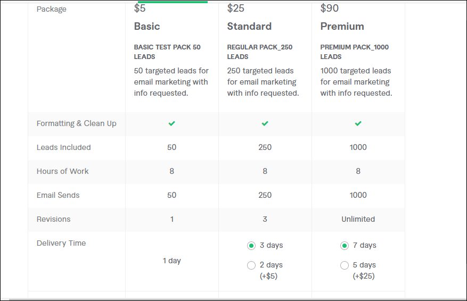Select the Premium 7 days delivery option
The width and height of the screenshot is (467, 301).
click(x=345, y=246)
